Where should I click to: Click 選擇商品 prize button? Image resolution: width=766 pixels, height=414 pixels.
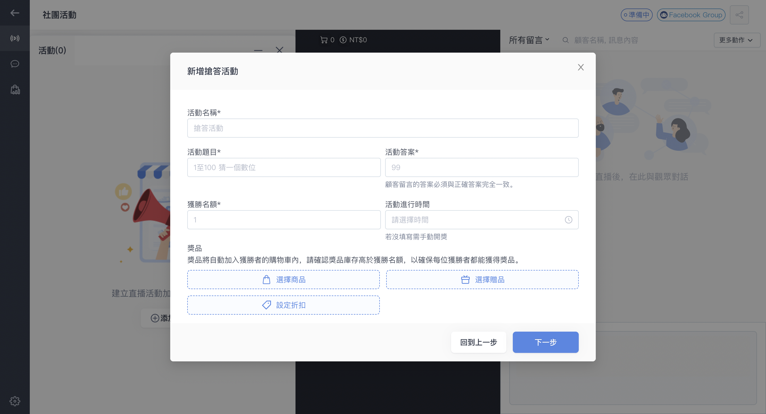pyautogui.click(x=283, y=280)
